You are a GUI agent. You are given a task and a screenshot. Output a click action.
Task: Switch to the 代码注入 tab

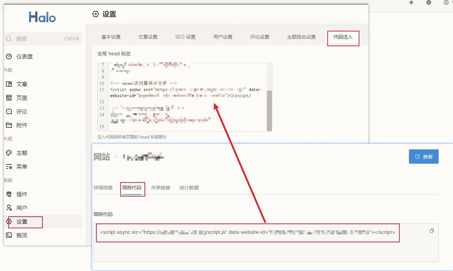(343, 37)
